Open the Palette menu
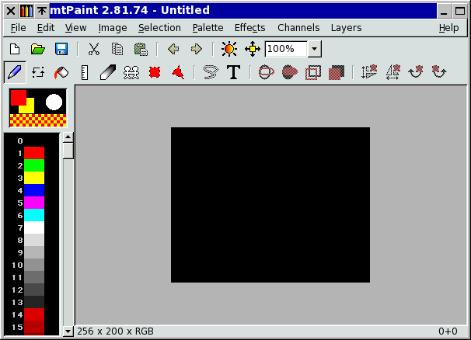 point(208,27)
